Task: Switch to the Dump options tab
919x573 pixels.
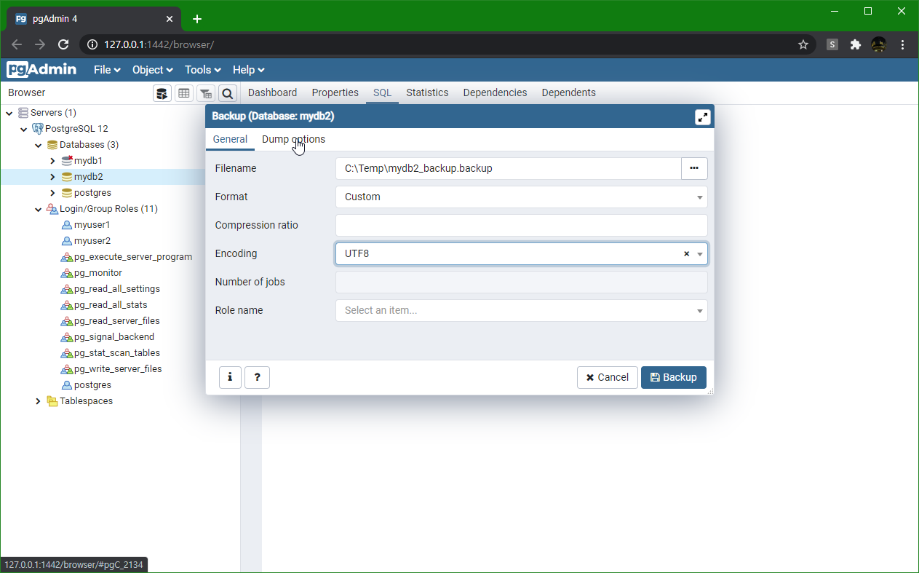Action: tap(293, 139)
